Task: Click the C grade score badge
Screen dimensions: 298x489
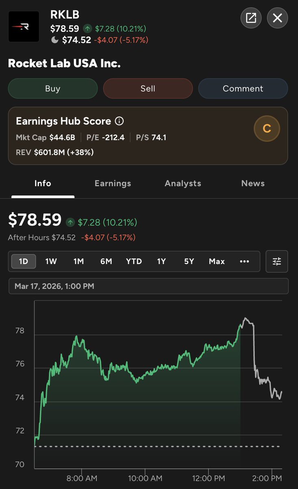Action: pyautogui.click(x=267, y=129)
